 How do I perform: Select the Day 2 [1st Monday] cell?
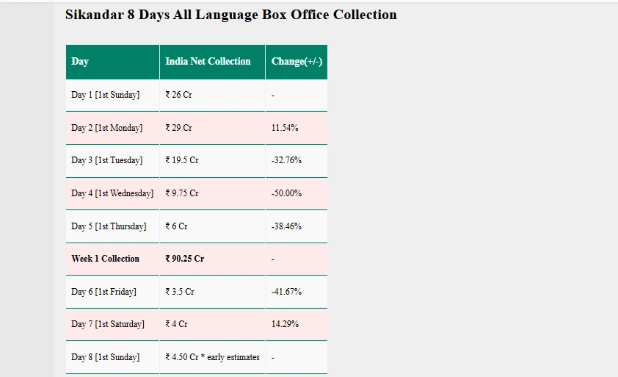tap(112, 128)
